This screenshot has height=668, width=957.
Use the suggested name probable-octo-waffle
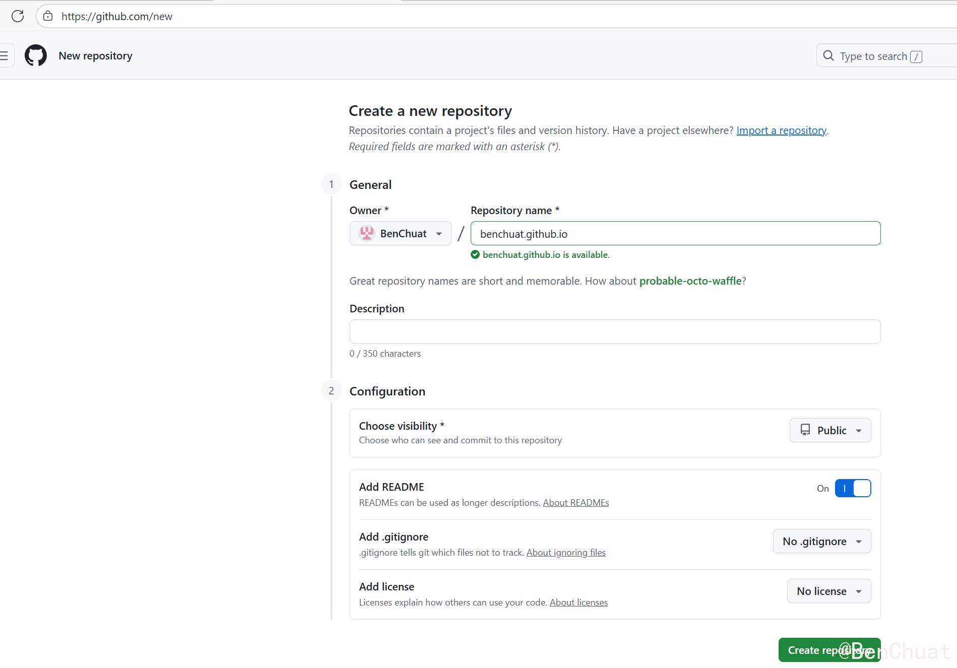(x=690, y=281)
